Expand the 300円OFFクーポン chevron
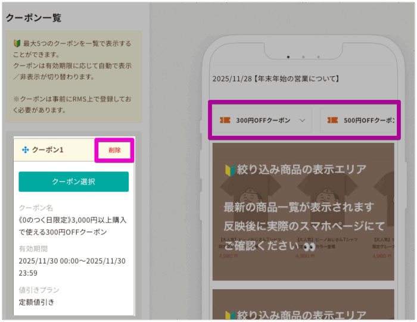Image resolution: width=417 pixels, height=322 pixels. 303,120
